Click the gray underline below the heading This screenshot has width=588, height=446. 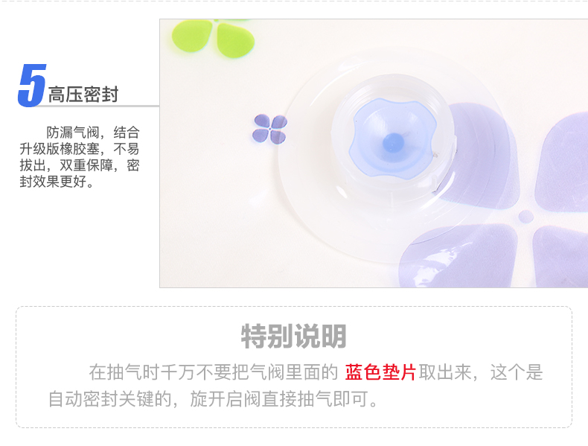[98, 106]
